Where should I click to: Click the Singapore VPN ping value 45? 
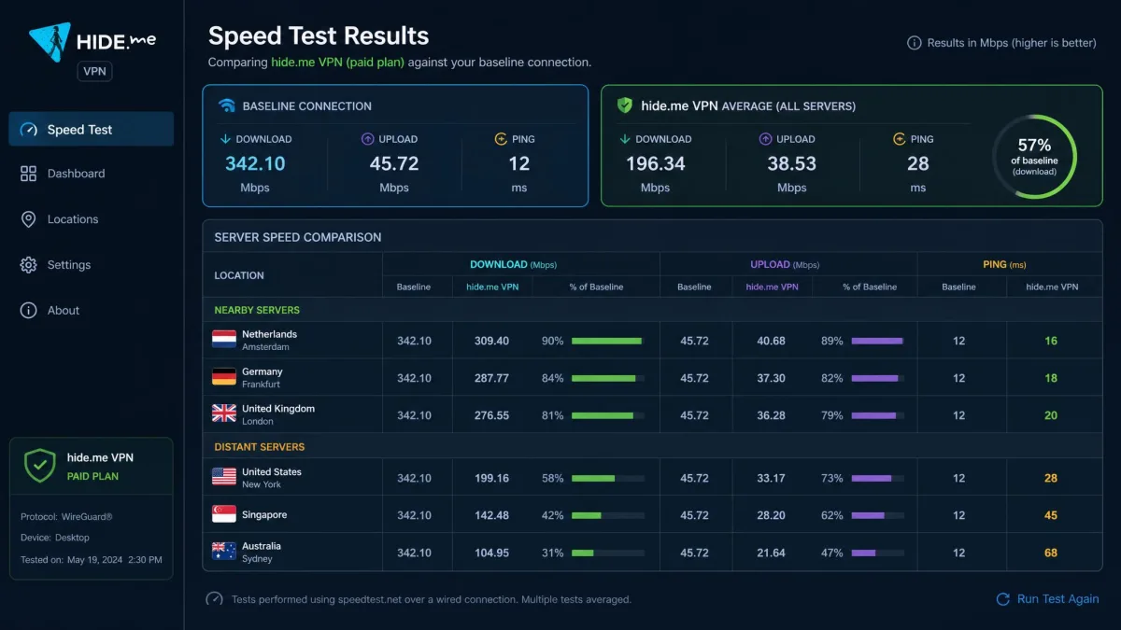click(x=1051, y=515)
